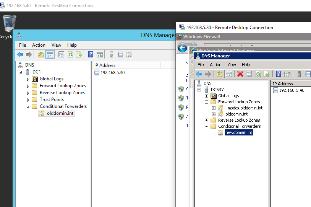Select Trust Points folder under DC1
The height and width of the screenshot is (207, 311).
[52, 99]
